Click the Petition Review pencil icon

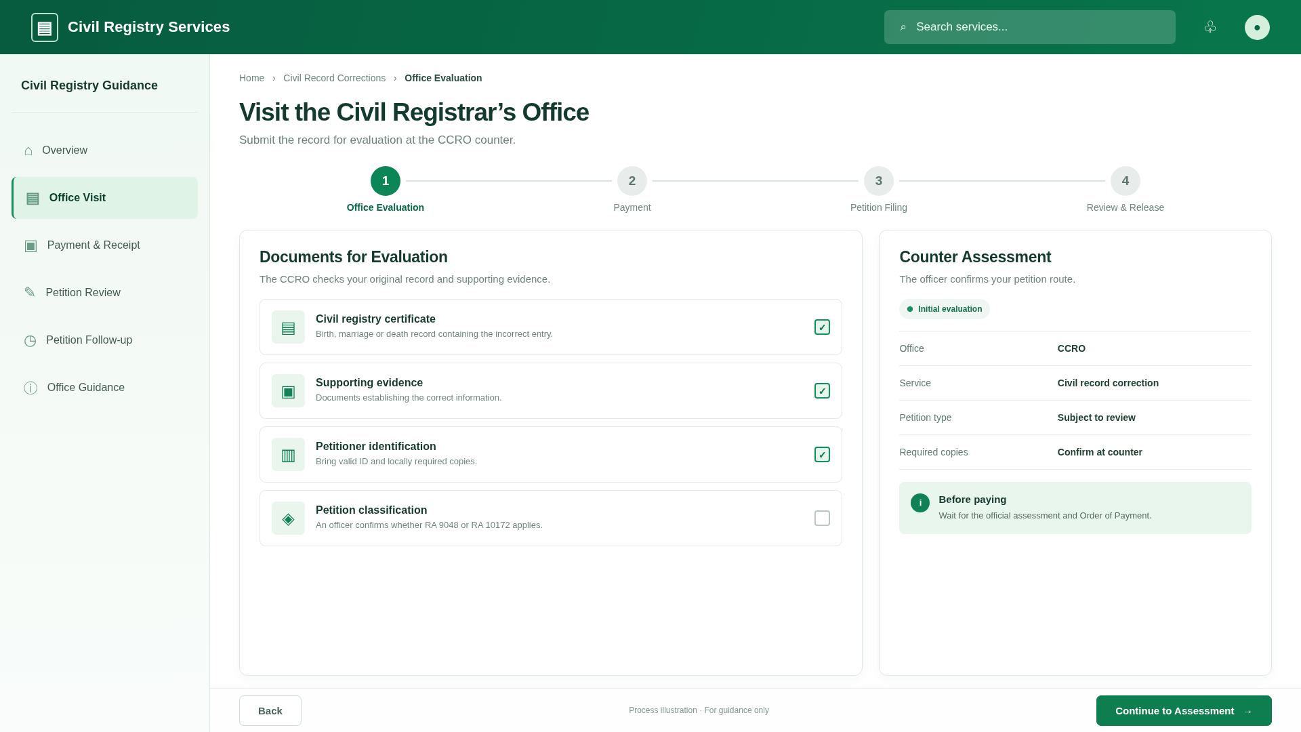tap(30, 293)
